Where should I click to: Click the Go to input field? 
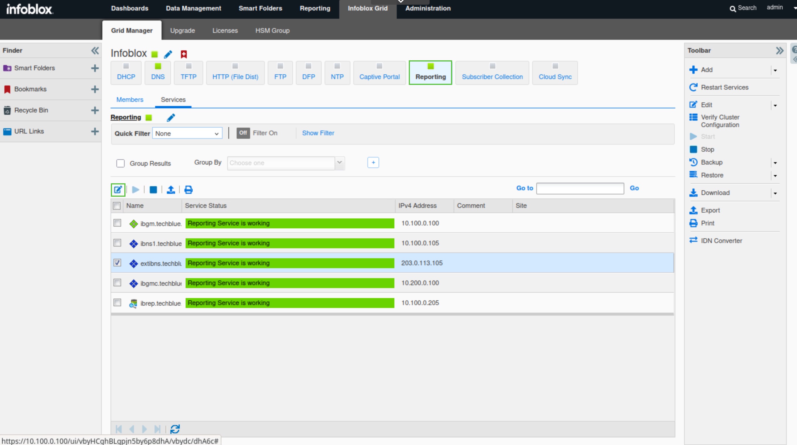(x=580, y=188)
